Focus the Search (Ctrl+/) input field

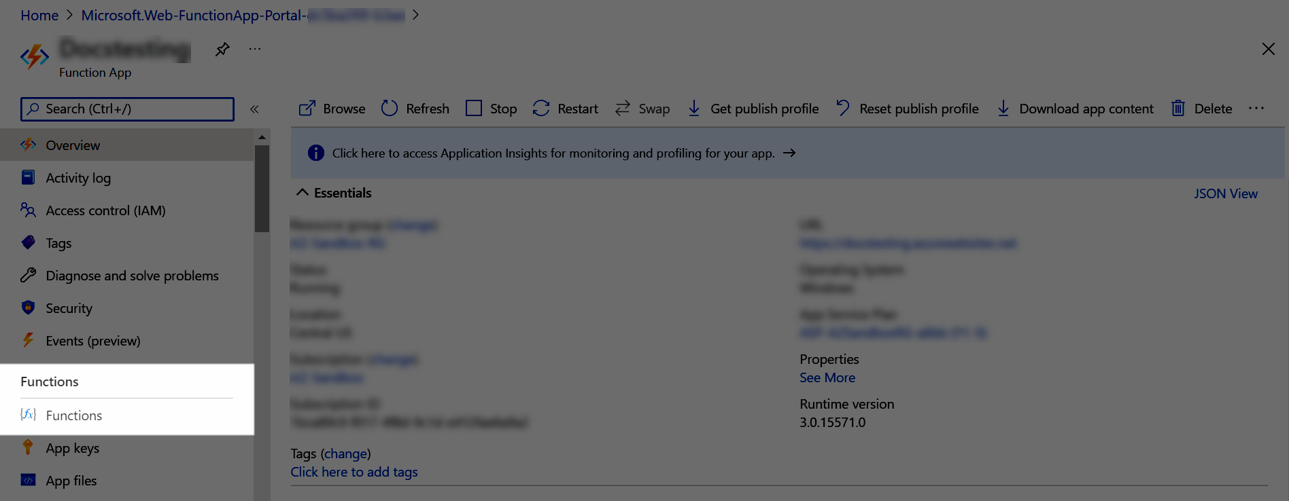[127, 109]
